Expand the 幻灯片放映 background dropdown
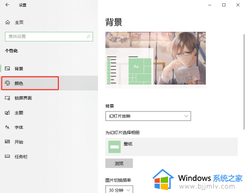The height and width of the screenshot is (193, 245). tap(148, 116)
